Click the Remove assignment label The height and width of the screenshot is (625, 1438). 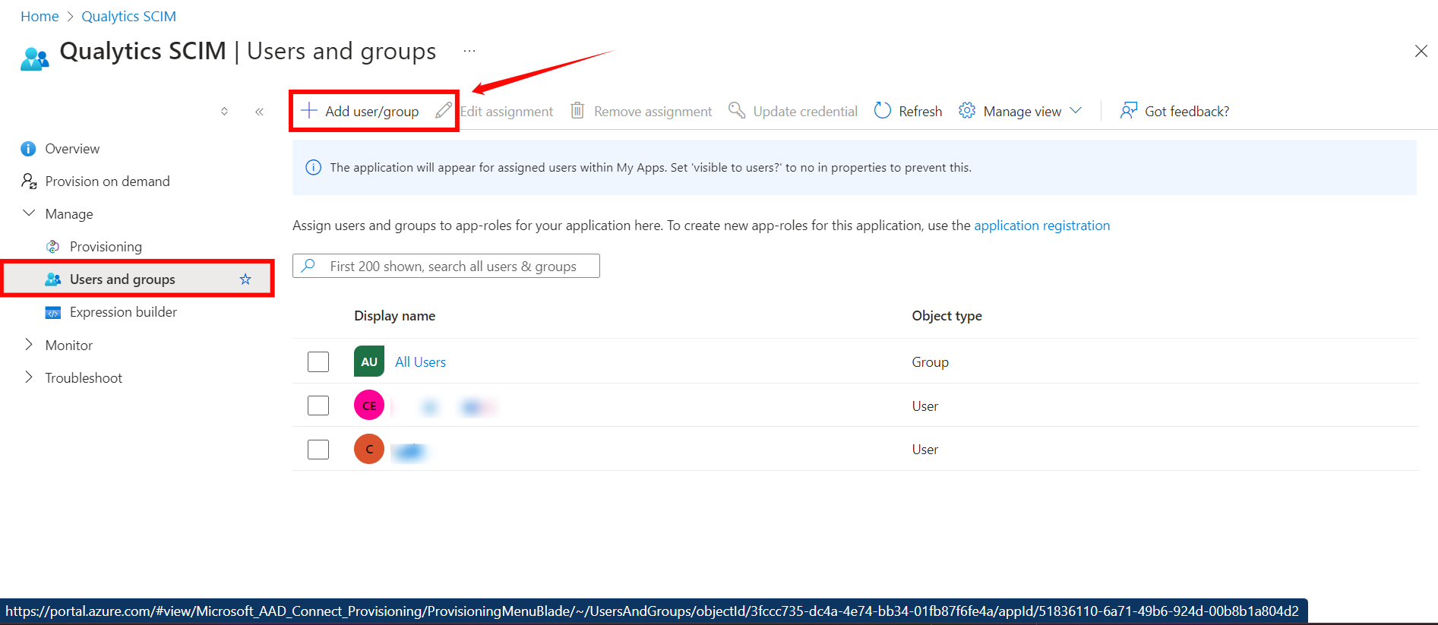653,112
